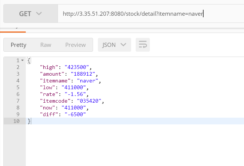Click the "itemname" key on line 4
The image size is (244, 166).
tap(55, 81)
